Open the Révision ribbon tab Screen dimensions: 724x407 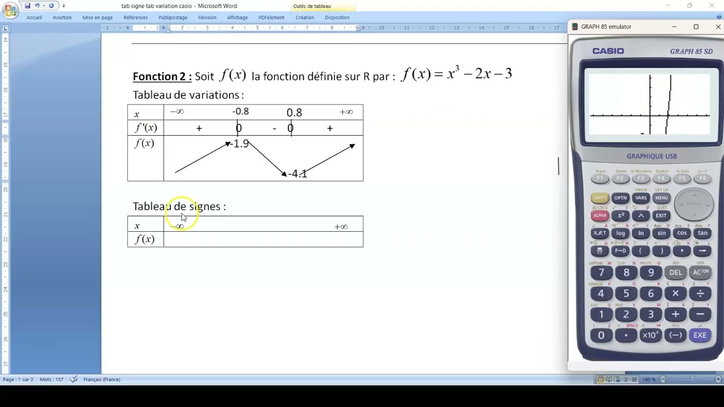(x=207, y=18)
